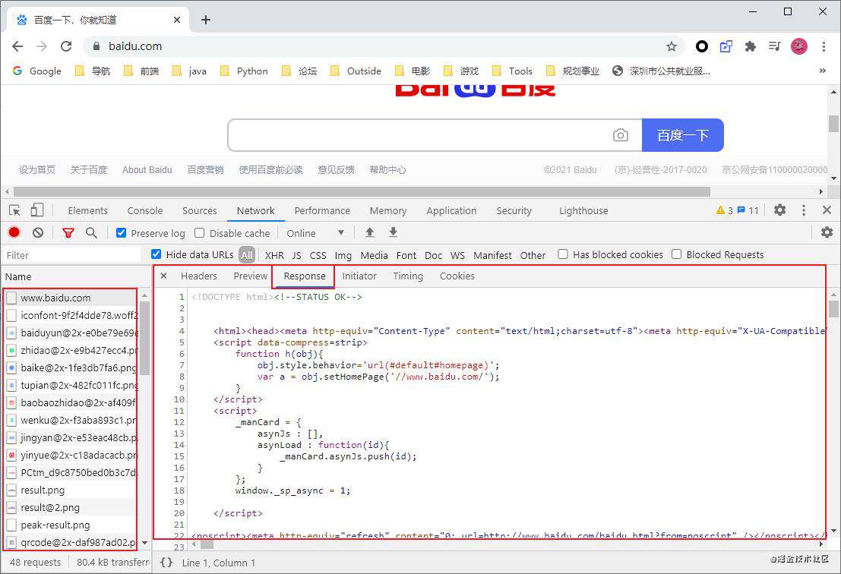Select the result.png request
The width and height of the screenshot is (841, 574).
click(x=70, y=490)
